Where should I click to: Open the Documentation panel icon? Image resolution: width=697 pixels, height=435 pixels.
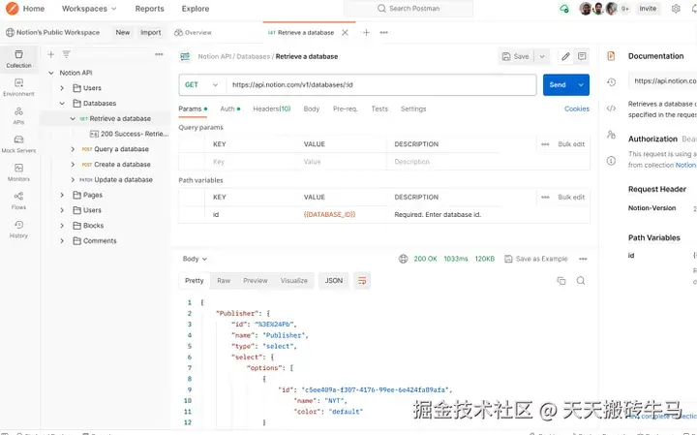coord(611,56)
